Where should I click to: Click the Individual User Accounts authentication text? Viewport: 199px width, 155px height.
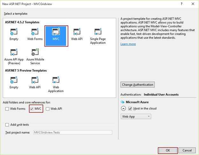161,95
